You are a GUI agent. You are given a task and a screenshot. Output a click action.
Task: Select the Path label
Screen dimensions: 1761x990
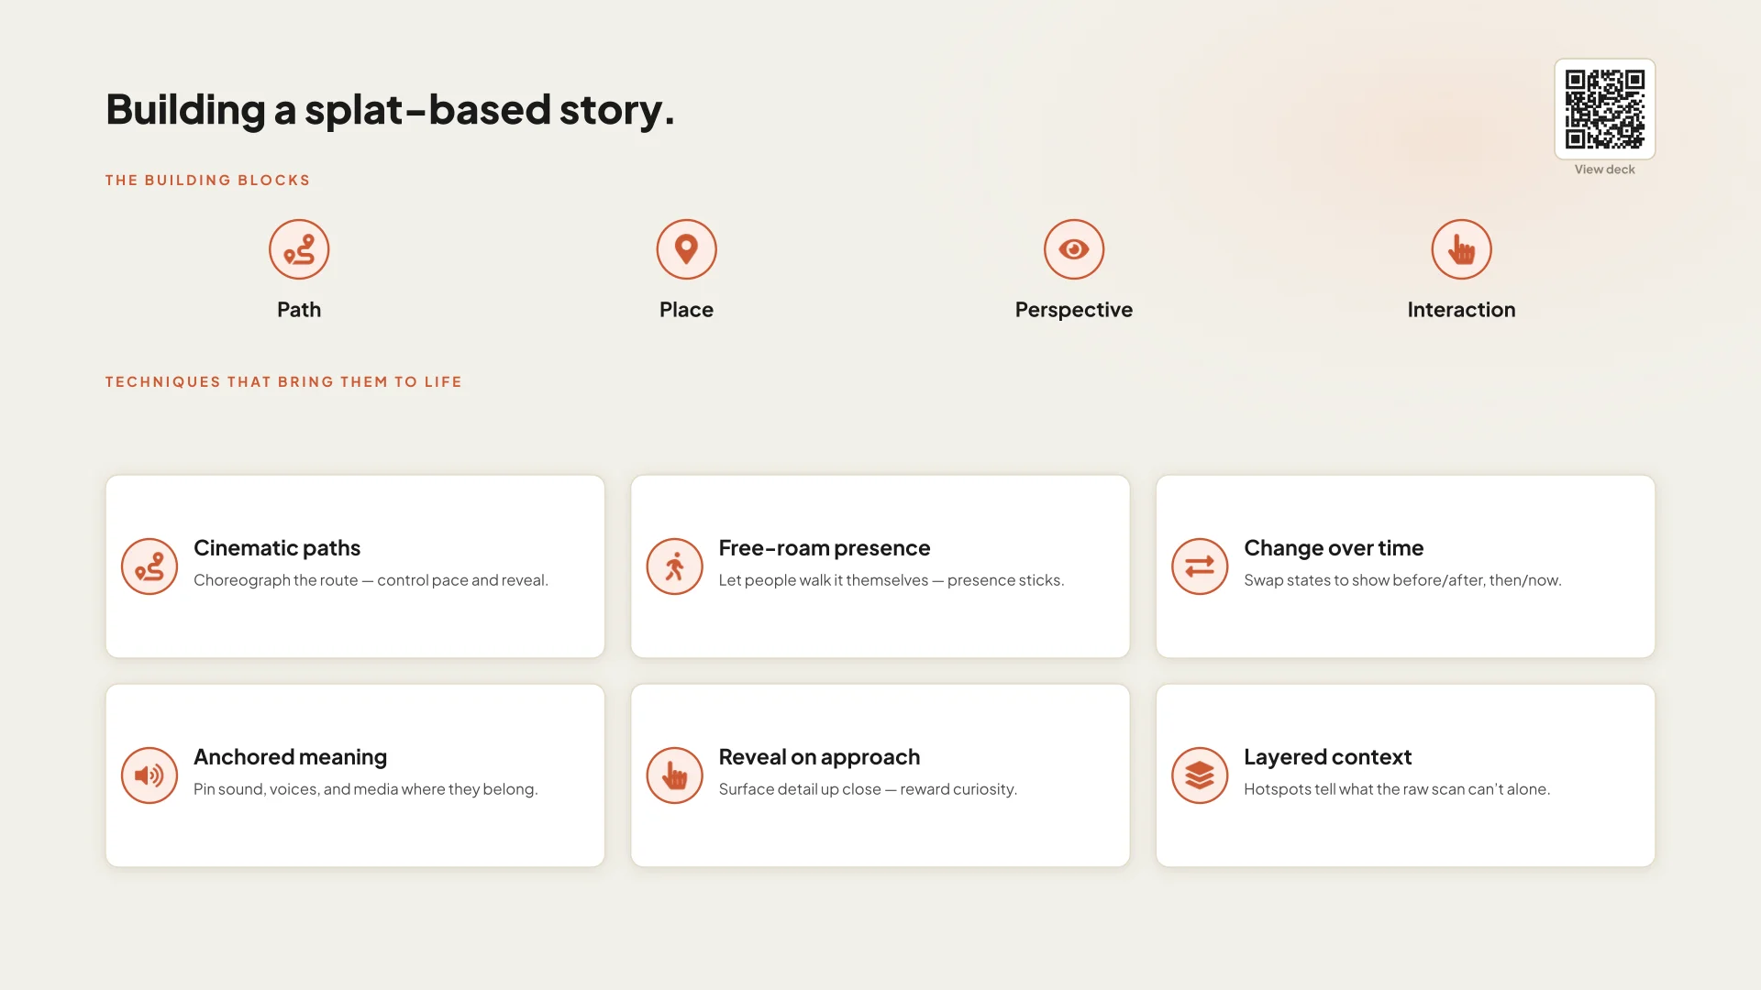click(299, 310)
